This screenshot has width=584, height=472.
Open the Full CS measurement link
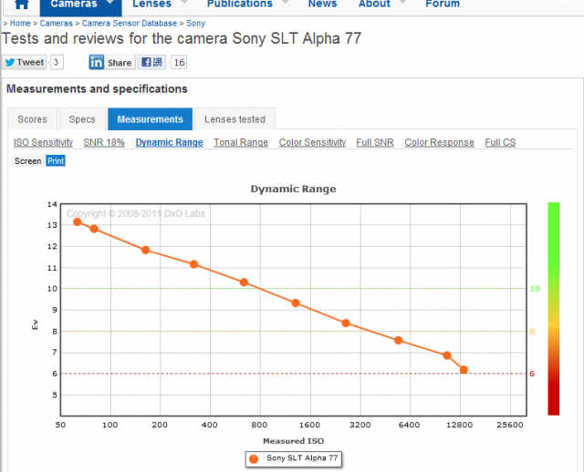pos(500,142)
